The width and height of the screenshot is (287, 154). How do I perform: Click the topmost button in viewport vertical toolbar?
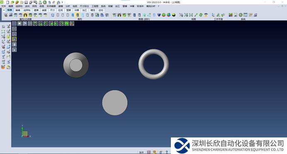pos(14,29)
